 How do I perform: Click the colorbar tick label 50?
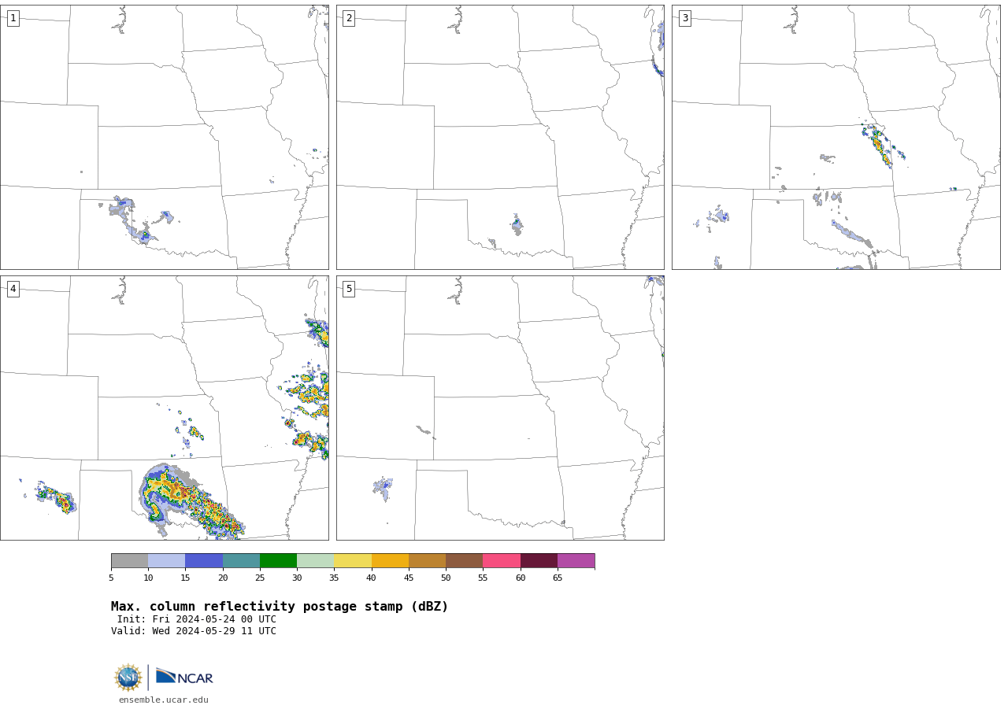446,578
